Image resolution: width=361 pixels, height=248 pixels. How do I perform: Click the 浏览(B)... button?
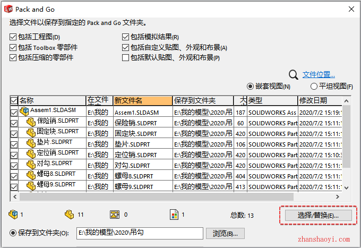click(x=225, y=234)
